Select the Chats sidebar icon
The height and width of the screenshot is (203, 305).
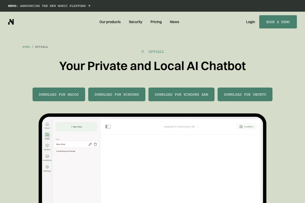47,135
